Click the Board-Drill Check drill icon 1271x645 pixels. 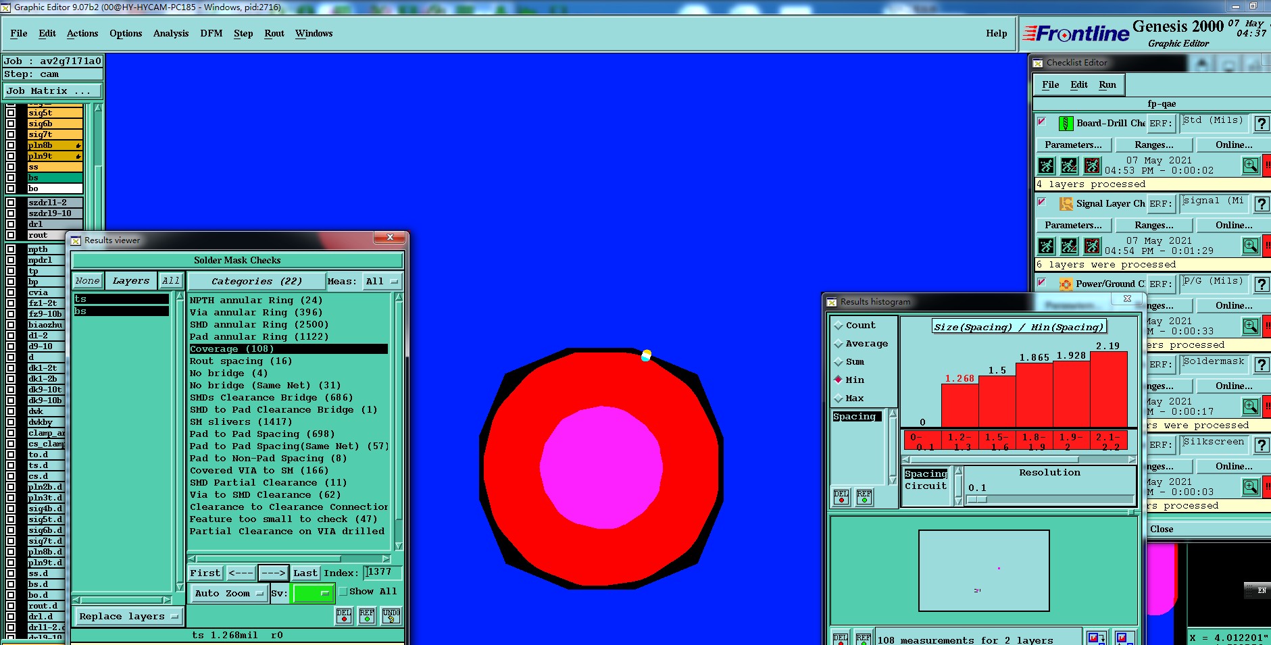coord(1066,123)
